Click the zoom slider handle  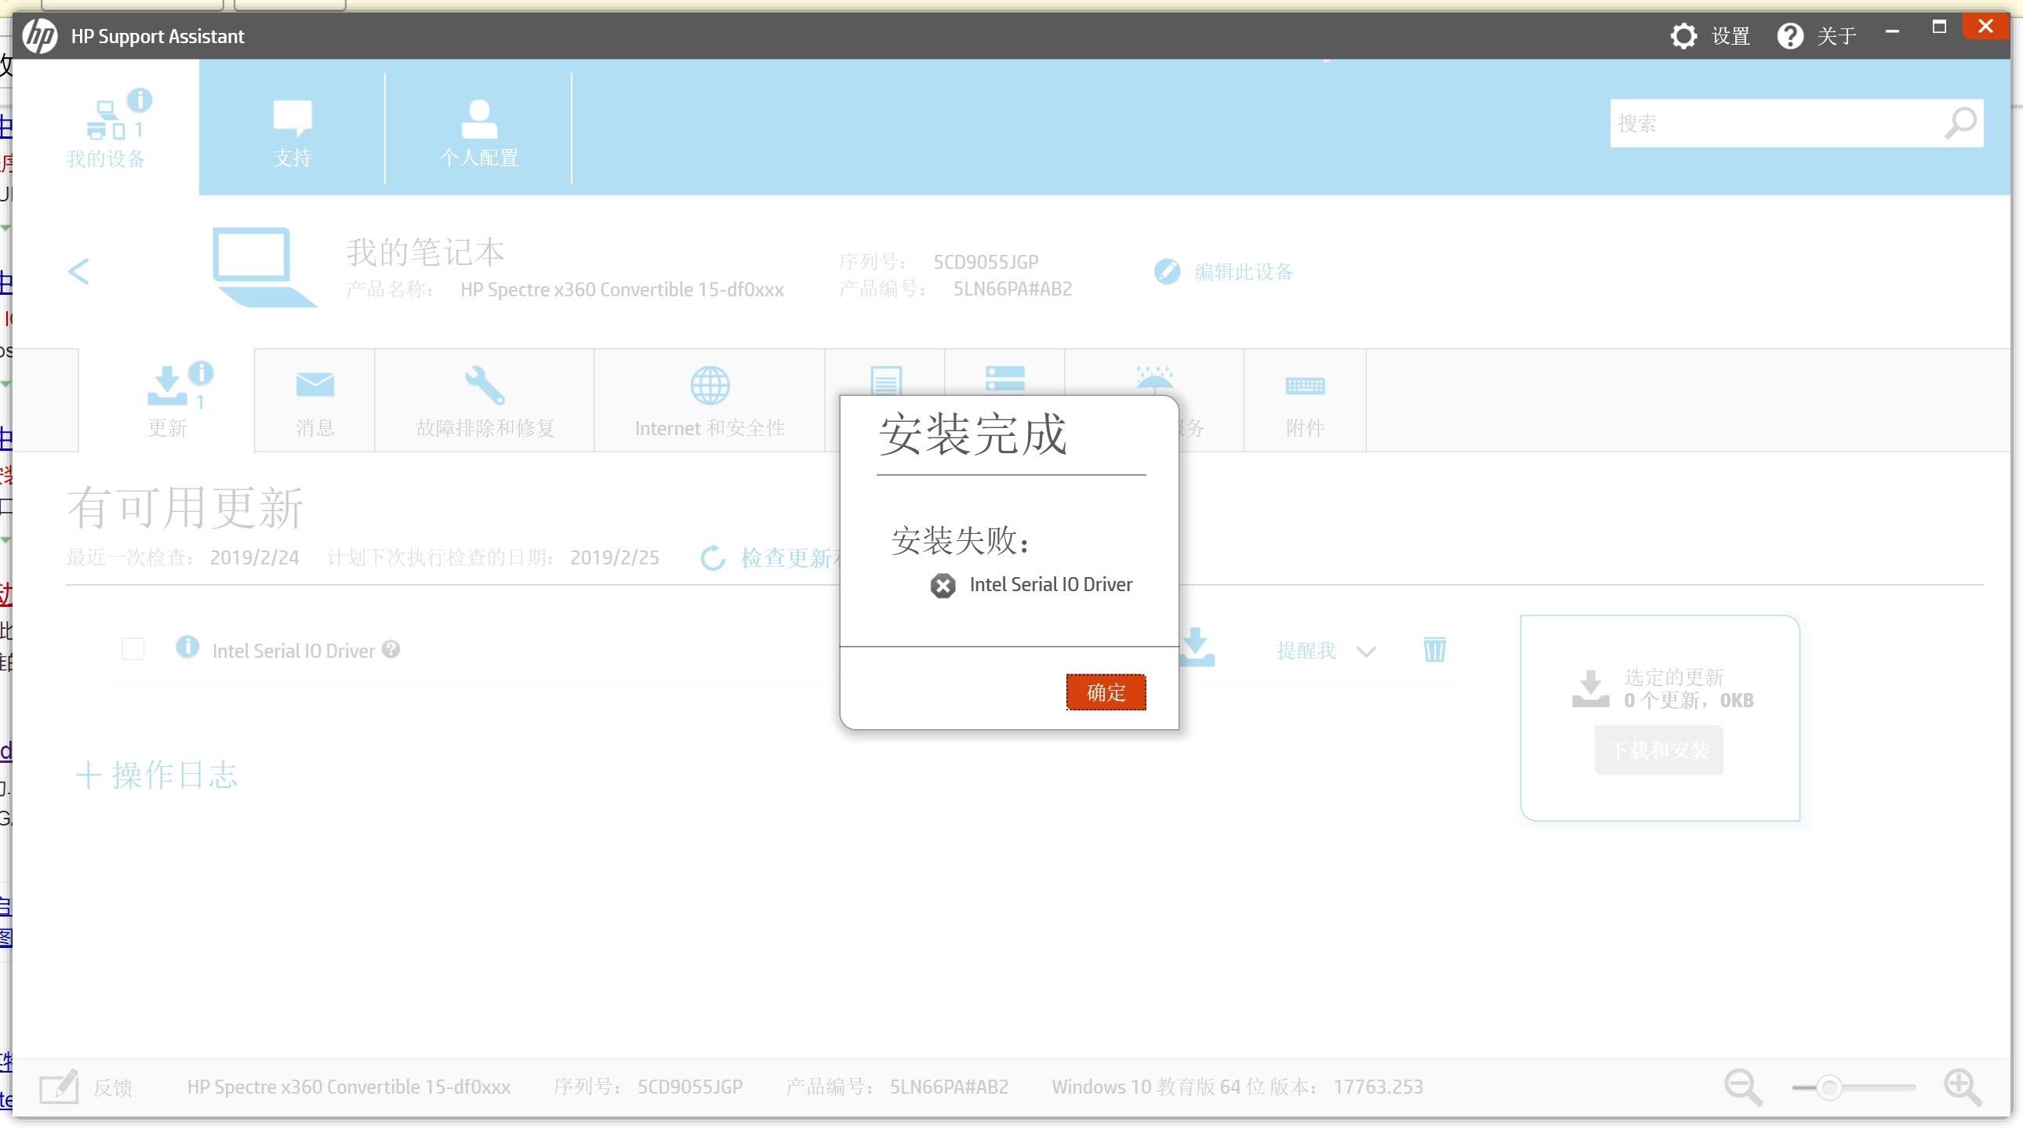[x=1830, y=1087]
